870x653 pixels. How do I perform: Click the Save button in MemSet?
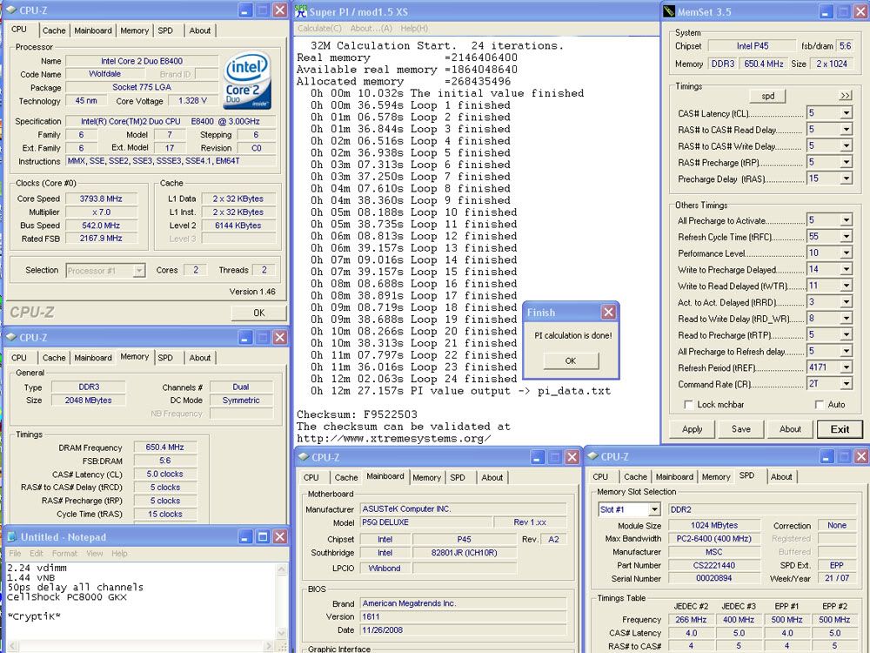[740, 428]
